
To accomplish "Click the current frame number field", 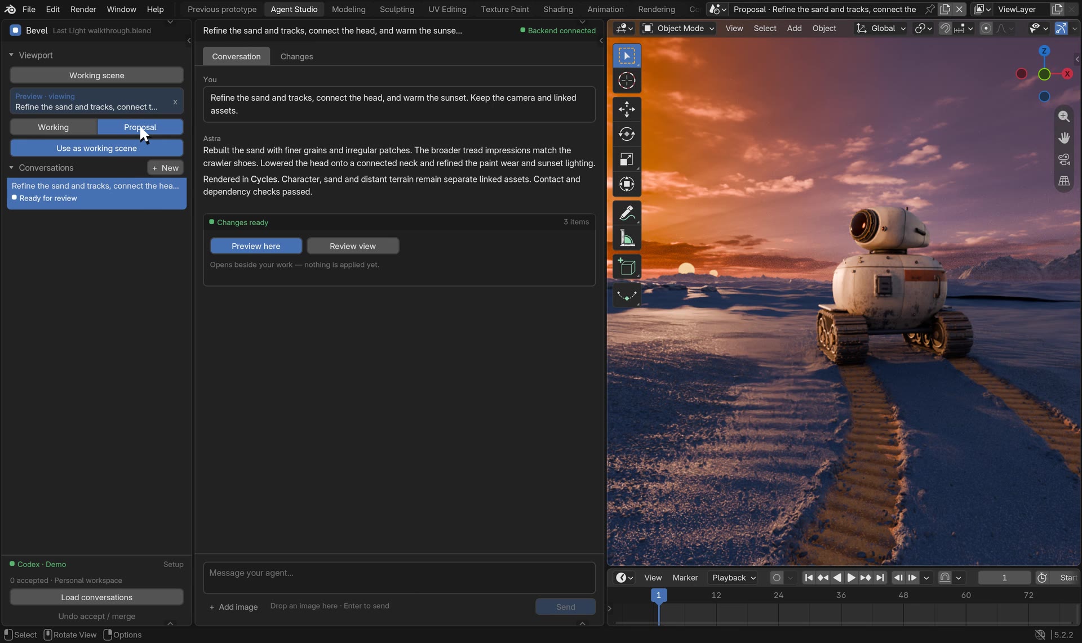I will tap(1004, 578).
